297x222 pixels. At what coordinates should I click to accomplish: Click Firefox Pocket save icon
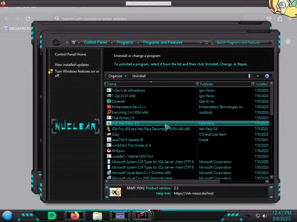(x=269, y=18)
